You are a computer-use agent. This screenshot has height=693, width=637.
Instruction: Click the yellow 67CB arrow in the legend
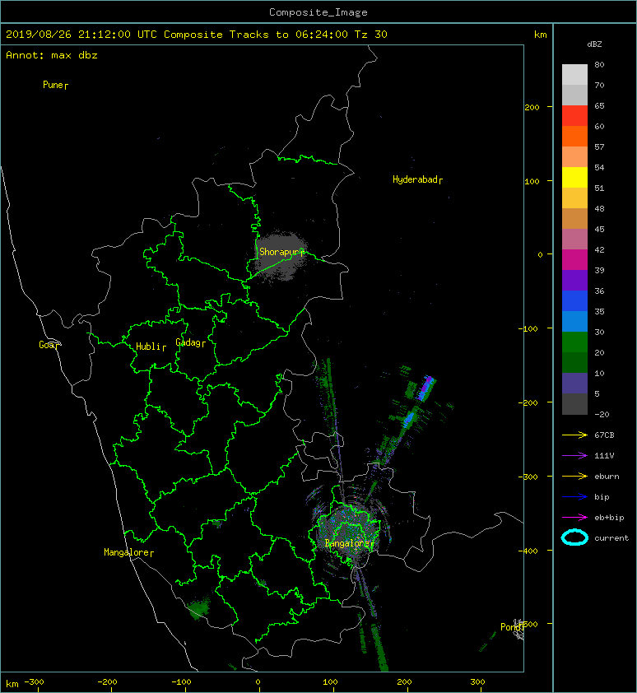[x=574, y=435]
